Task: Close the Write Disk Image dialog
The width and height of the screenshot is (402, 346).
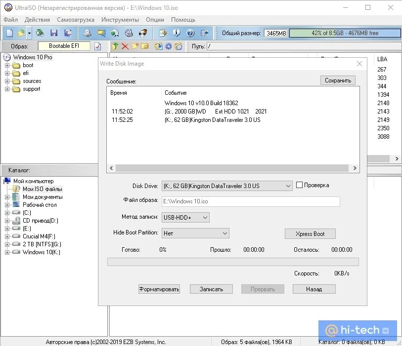Action: 359,64
